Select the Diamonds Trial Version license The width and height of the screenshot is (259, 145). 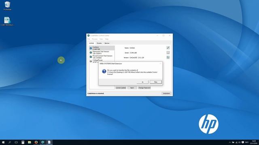(102, 52)
